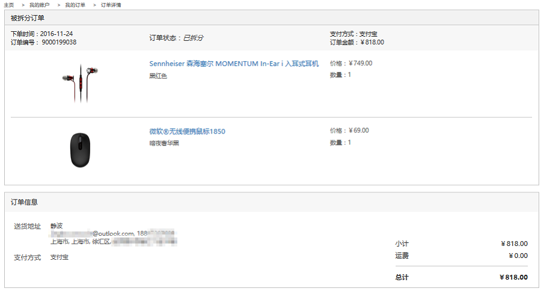This screenshot has height=291, width=541.
Task: Click the 黑红色 color label
Action: (158, 76)
